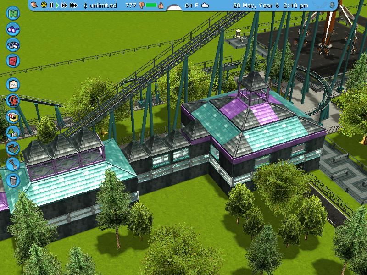Image resolution: width=367 pixels, height=275 pixels.
Task: Open the park map overview
Action: coord(13,13)
